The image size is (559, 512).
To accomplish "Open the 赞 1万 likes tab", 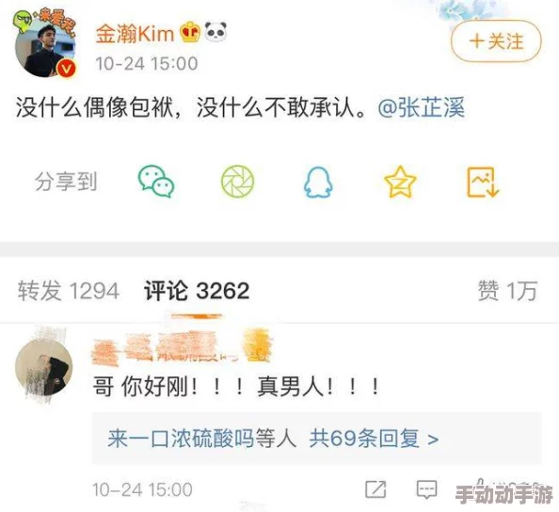I will tap(507, 291).
